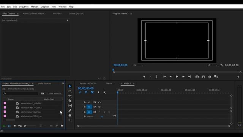Toggle V2 track output eye
243x137 pixels.
tap(99, 102)
